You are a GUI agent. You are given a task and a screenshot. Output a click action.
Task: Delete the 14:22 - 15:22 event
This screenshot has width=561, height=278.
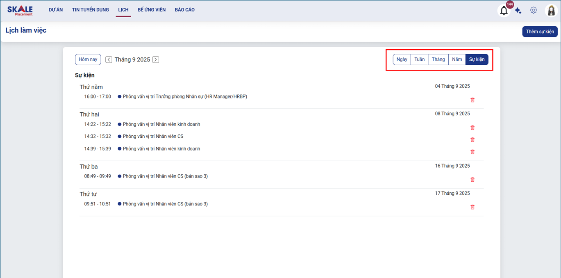coord(472,128)
